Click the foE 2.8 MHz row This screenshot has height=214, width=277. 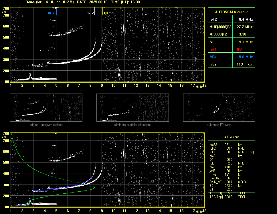[x=227, y=163]
